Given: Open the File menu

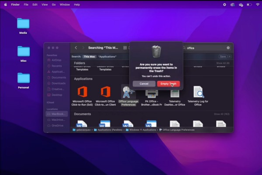Looking at the screenshot, I should tap(25, 4).
